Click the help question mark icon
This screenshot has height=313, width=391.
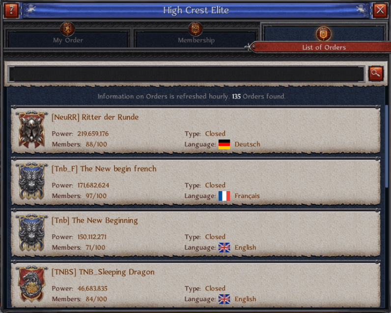pyautogui.click(x=11, y=10)
